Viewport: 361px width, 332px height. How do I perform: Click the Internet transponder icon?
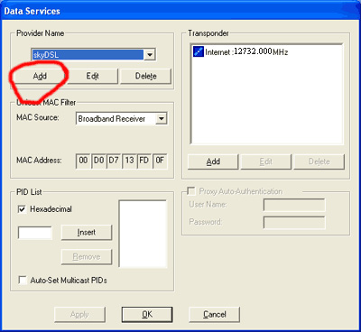pyautogui.click(x=199, y=51)
